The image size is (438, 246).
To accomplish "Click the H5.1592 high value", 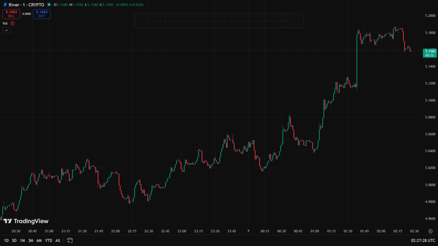I will pos(76,4).
